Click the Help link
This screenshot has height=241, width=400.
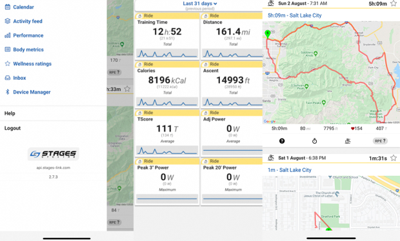(10, 113)
